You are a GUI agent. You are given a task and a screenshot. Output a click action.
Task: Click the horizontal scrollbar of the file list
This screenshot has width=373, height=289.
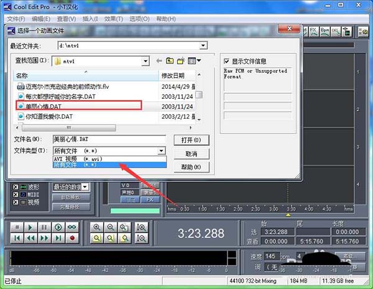[x=69, y=128]
